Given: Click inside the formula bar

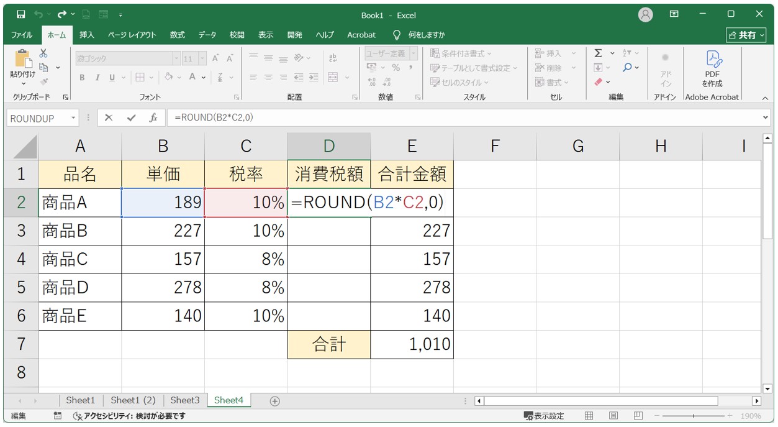Looking at the screenshot, I should 373,118.
